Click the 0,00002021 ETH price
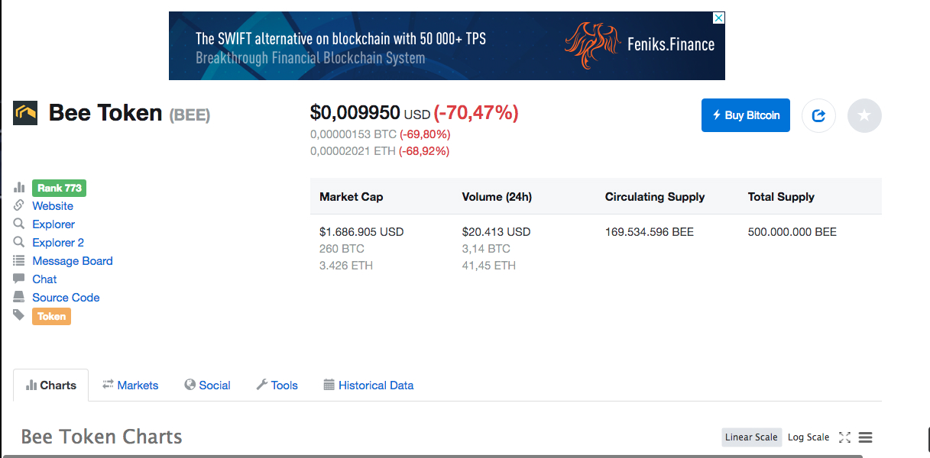Viewport: 930px width, 458px height. (x=353, y=151)
